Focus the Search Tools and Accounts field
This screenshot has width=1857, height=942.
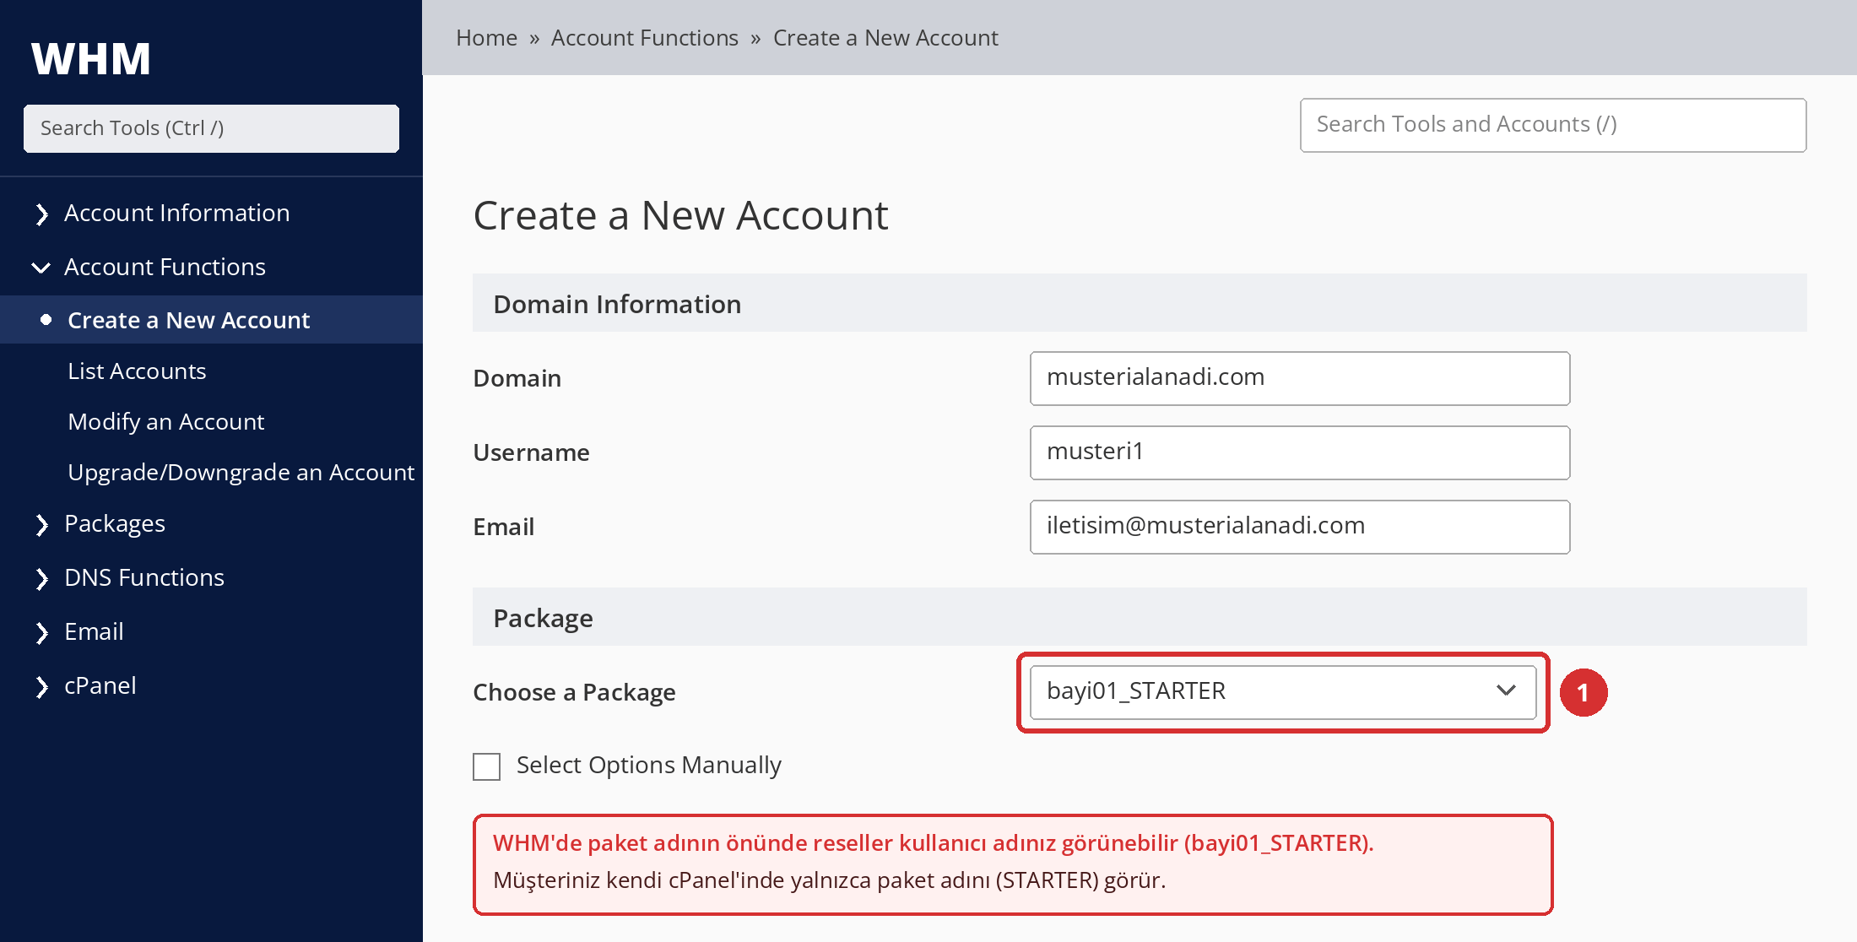click(x=1553, y=125)
